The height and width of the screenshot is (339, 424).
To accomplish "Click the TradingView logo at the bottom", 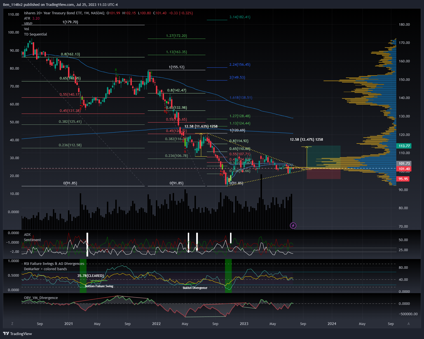I will (17, 334).
